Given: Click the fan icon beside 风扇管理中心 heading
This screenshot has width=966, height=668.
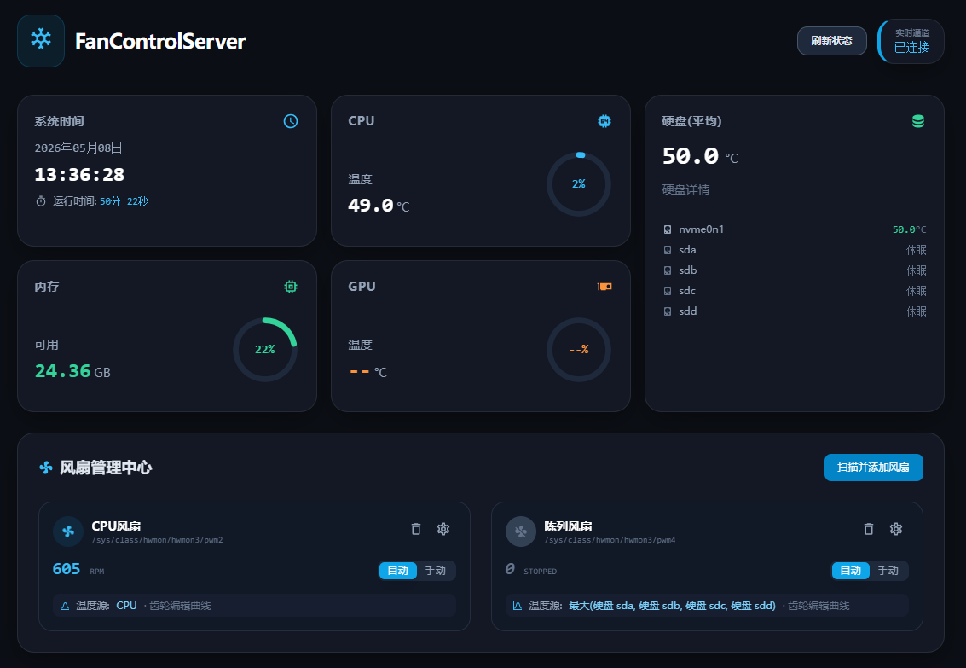Looking at the screenshot, I should coord(46,468).
